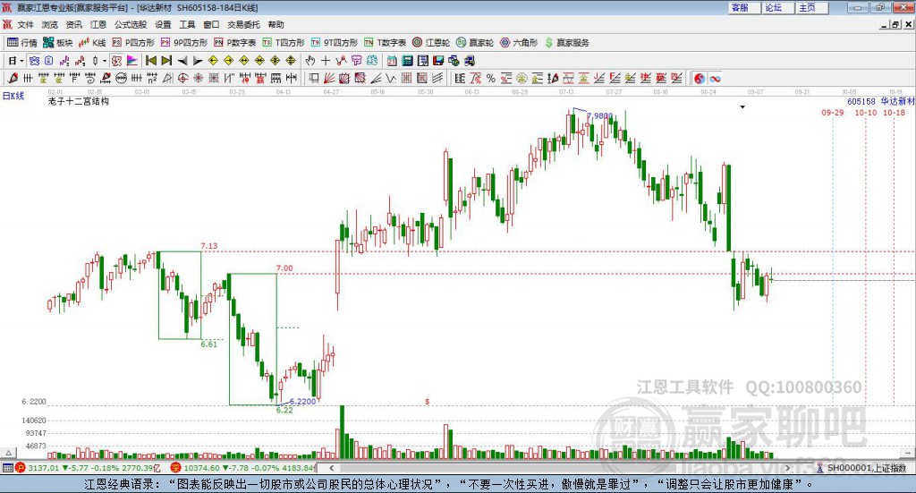
Task: Click the first yellow diamond arrow icon
Action: point(213,61)
